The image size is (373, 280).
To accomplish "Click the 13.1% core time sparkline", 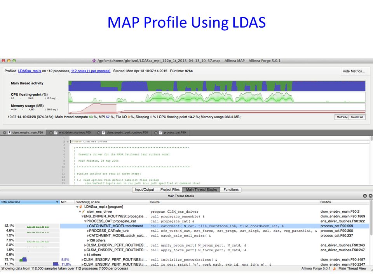I will (38, 259).
